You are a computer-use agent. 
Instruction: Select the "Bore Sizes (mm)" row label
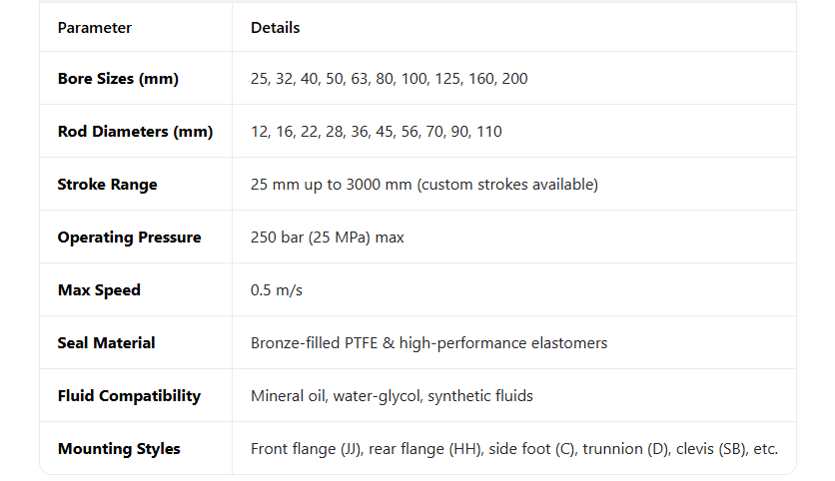pyautogui.click(x=118, y=79)
